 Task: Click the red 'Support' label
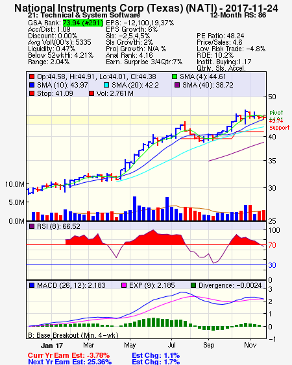pyautogui.click(x=280, y=128)
